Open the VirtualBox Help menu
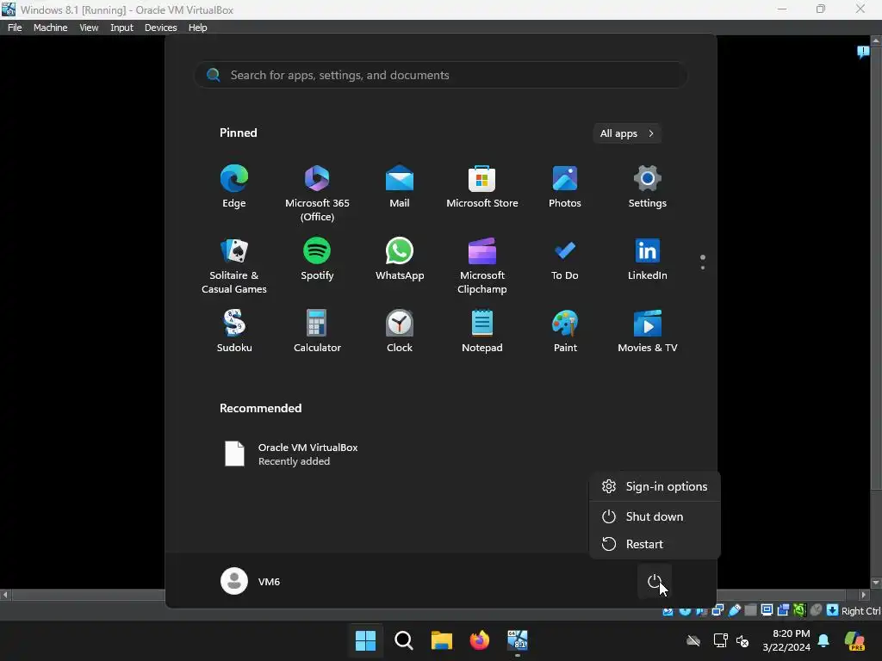Image resolution: width=882 pixels, height=661 pixels. (197, 28)
